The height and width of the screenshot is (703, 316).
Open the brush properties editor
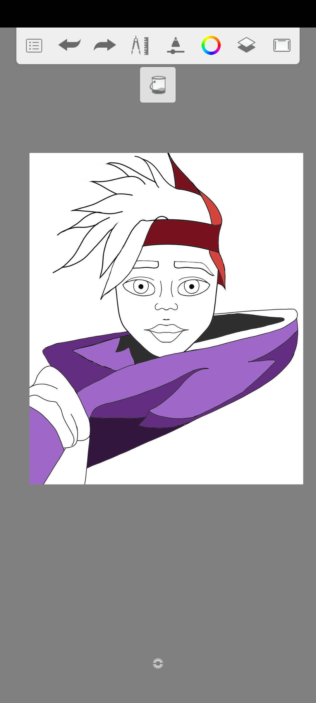[x=176, y=45]
